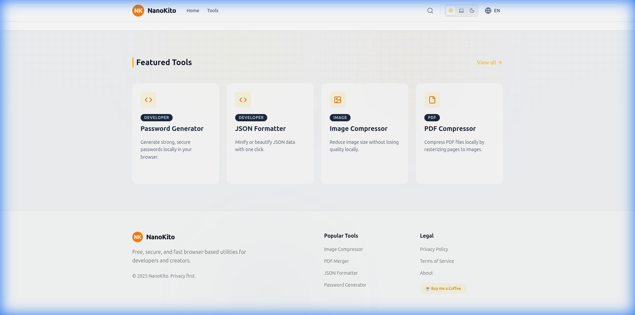
Task: Click the Buy me a Coffee button
Action: coord(443,288)
